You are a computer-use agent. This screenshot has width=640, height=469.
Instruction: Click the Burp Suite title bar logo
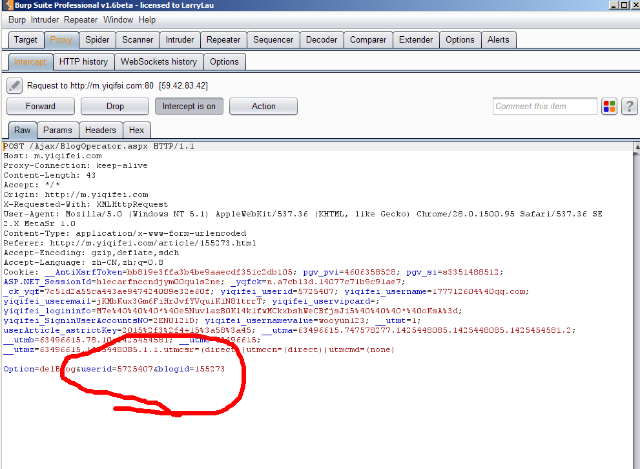(x=8, y=5)
